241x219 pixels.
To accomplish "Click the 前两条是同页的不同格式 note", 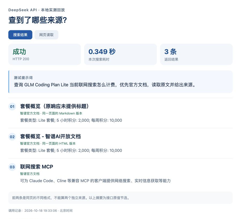I will (71, 198).
